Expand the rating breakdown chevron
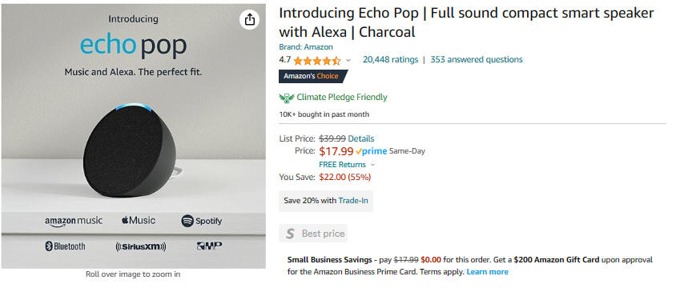The image size is (676, 288). coord(348,60)
